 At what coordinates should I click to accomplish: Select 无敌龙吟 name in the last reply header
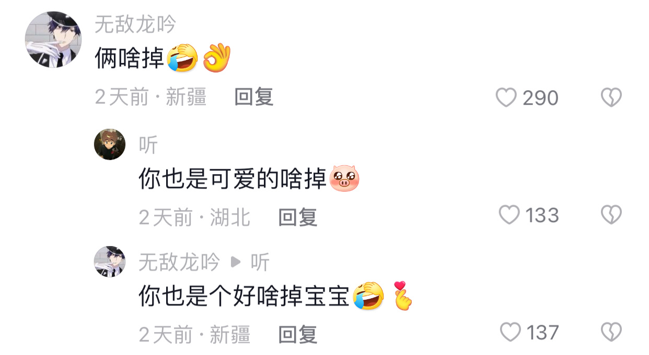(179, 263)
